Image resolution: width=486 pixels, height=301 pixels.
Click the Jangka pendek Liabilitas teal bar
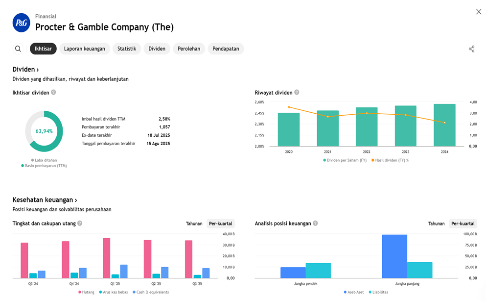(318, 271)
